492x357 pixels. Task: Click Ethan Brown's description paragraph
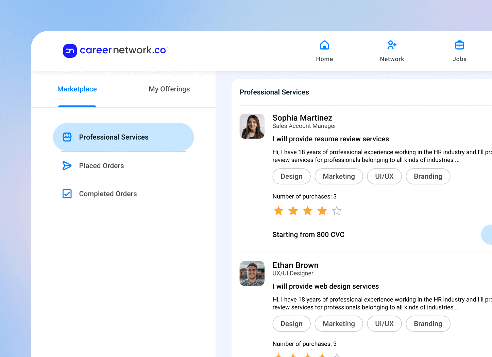click(x=382, y=303)
